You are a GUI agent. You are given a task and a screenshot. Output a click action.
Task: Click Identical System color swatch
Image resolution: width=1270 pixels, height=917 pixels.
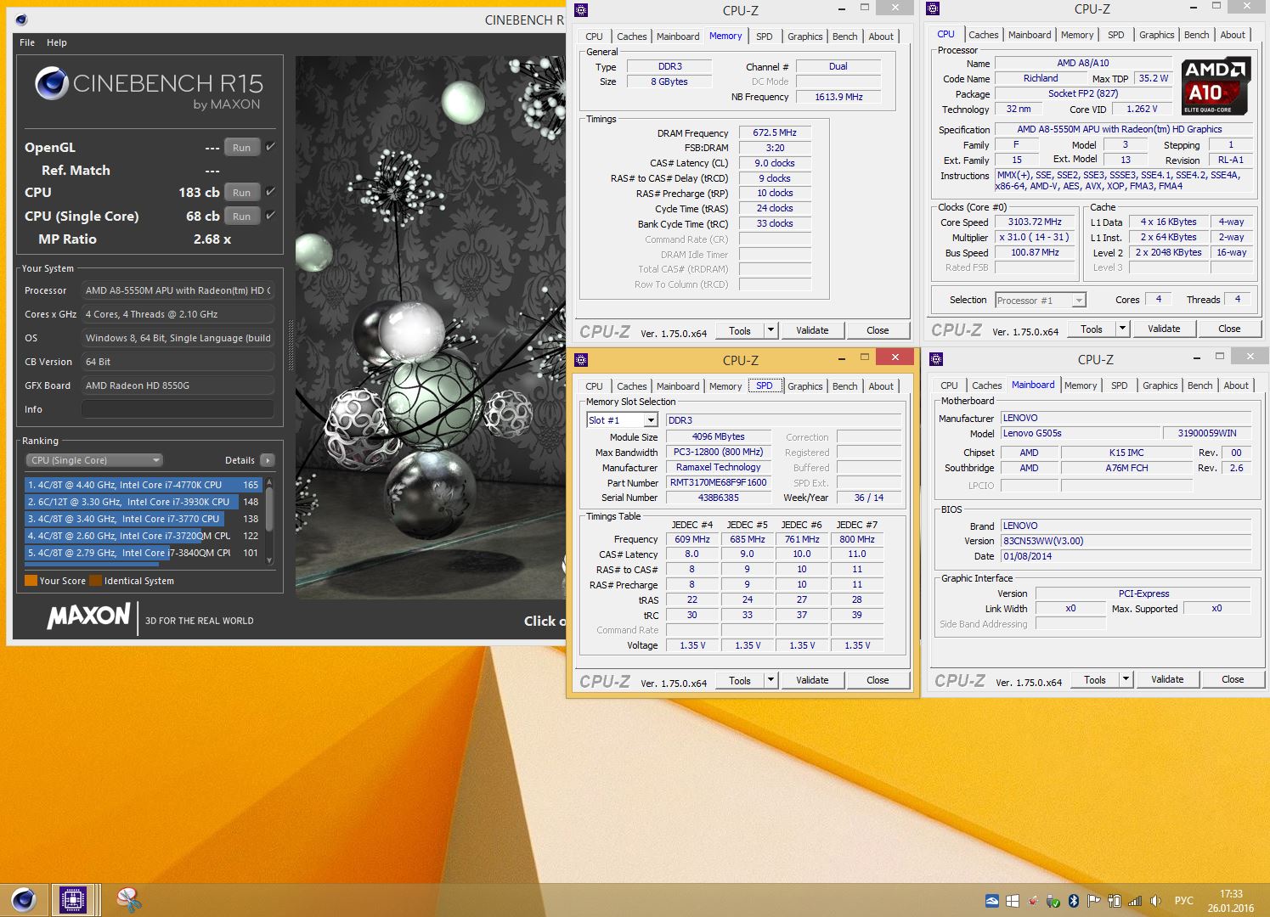click(x=96, y=581)
